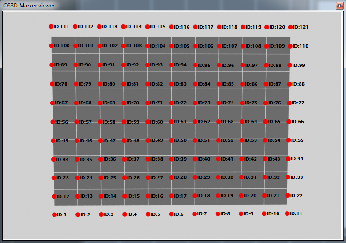Pick marker ID:44
The image size is (346, 243).
click(x=288, y=159)
